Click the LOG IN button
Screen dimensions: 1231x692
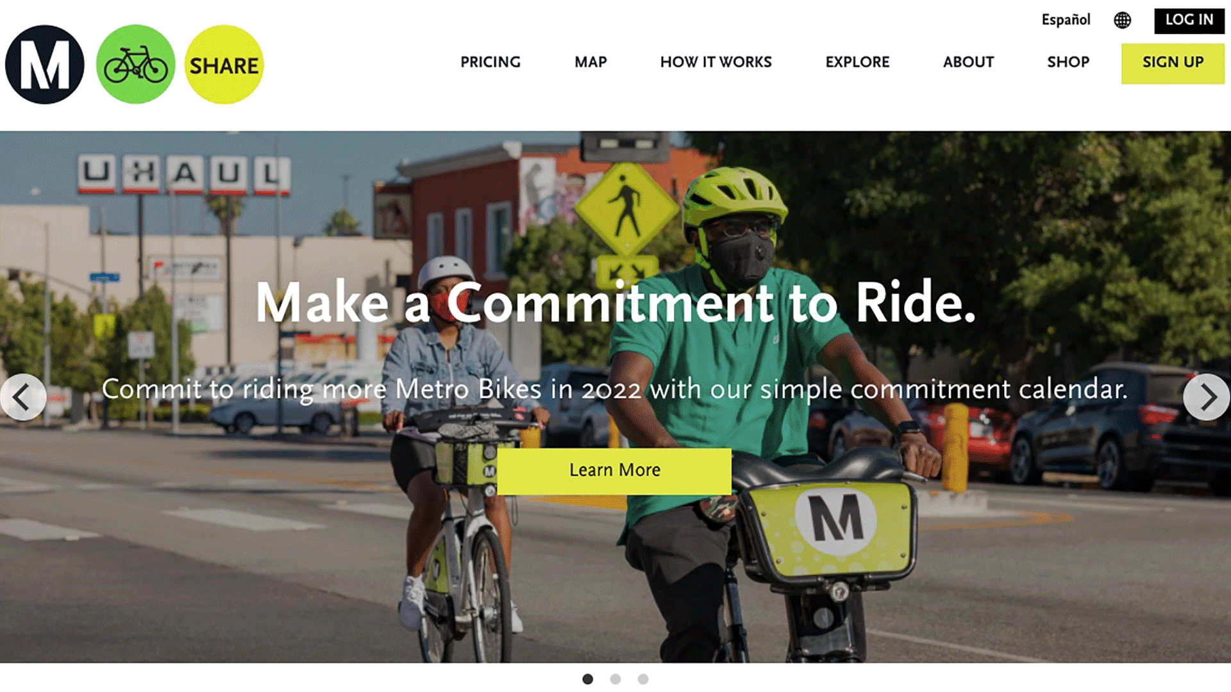1189,21
